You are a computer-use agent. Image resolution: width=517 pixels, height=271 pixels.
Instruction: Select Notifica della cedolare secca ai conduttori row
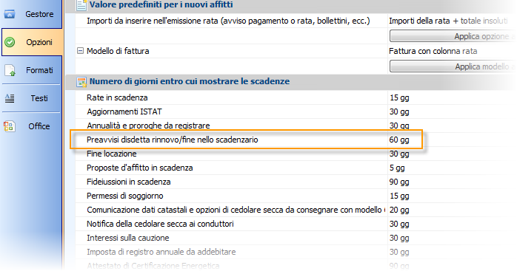point(296,224)
